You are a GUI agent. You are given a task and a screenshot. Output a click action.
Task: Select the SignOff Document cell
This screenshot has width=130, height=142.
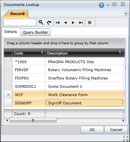coord(84,103)
